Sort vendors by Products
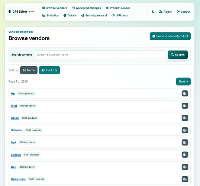Viewport: 200px width, 186px height. tap(49, 70)
